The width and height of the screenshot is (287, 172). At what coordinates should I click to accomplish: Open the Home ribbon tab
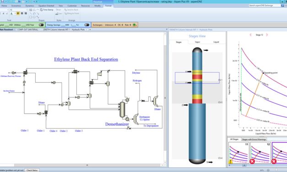coord(4,6)
